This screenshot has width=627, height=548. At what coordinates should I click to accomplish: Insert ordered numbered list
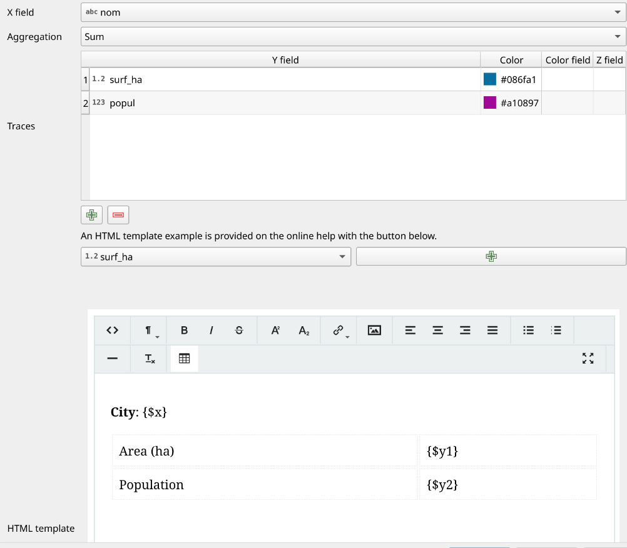click(556, 331)
